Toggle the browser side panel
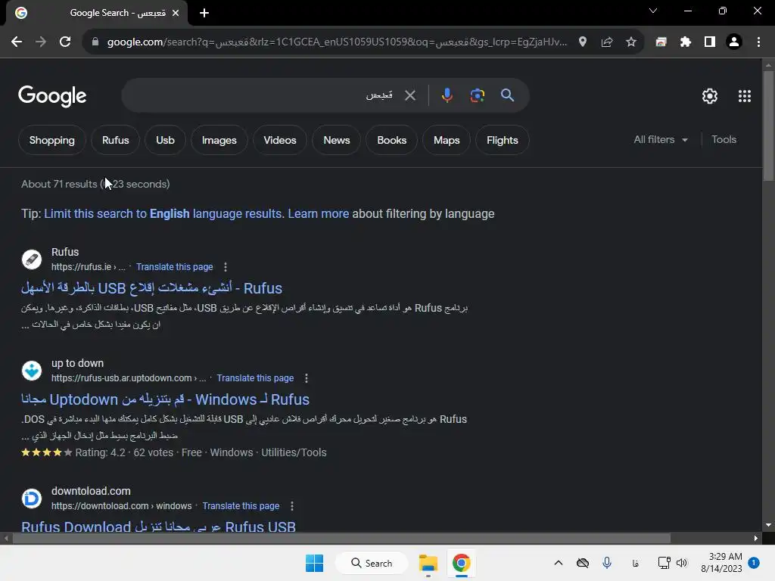This screenshot has height=581, width=775. [710, 42]
